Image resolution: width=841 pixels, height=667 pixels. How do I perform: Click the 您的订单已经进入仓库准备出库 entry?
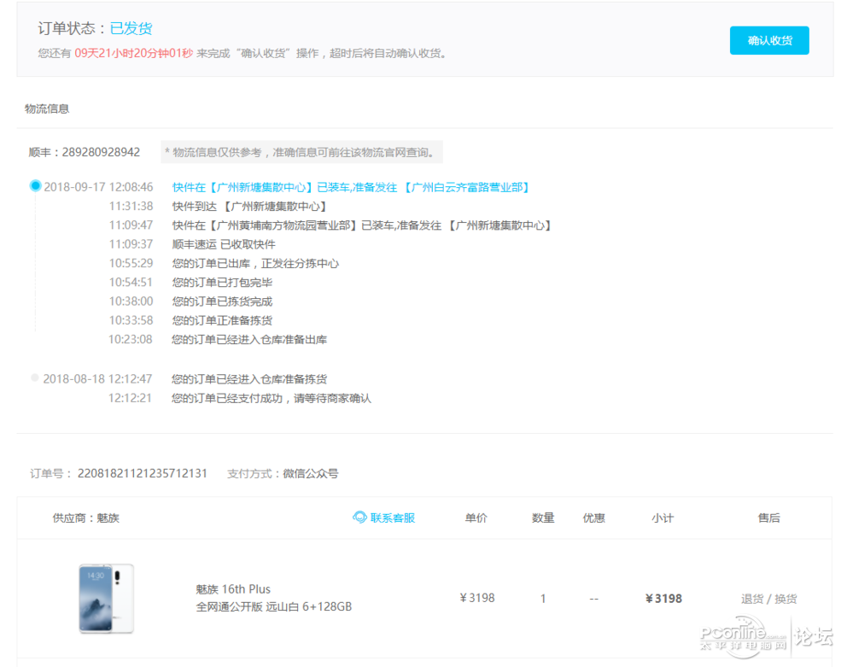pos(249,340)
